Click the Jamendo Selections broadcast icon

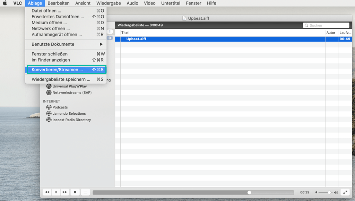click(x=49, y=114)
